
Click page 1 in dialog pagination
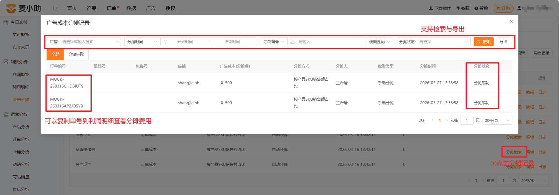click(x=440, y=120)
